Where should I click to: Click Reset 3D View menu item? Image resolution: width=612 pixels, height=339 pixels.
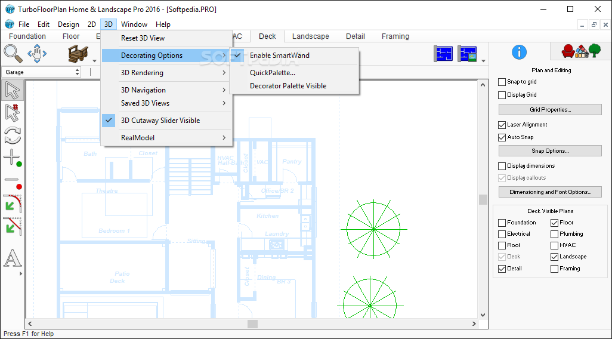click(x=167, y=38)
